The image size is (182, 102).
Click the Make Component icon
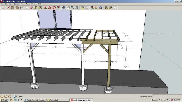point(27,8)
